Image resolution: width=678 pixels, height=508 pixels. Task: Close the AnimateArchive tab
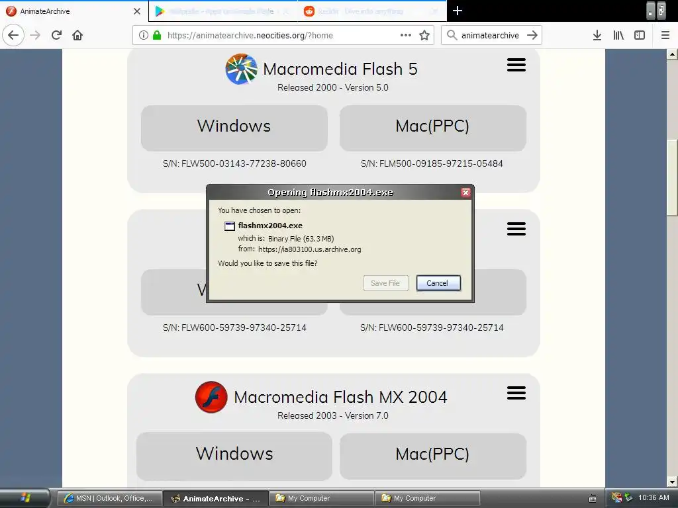[137, 11]
